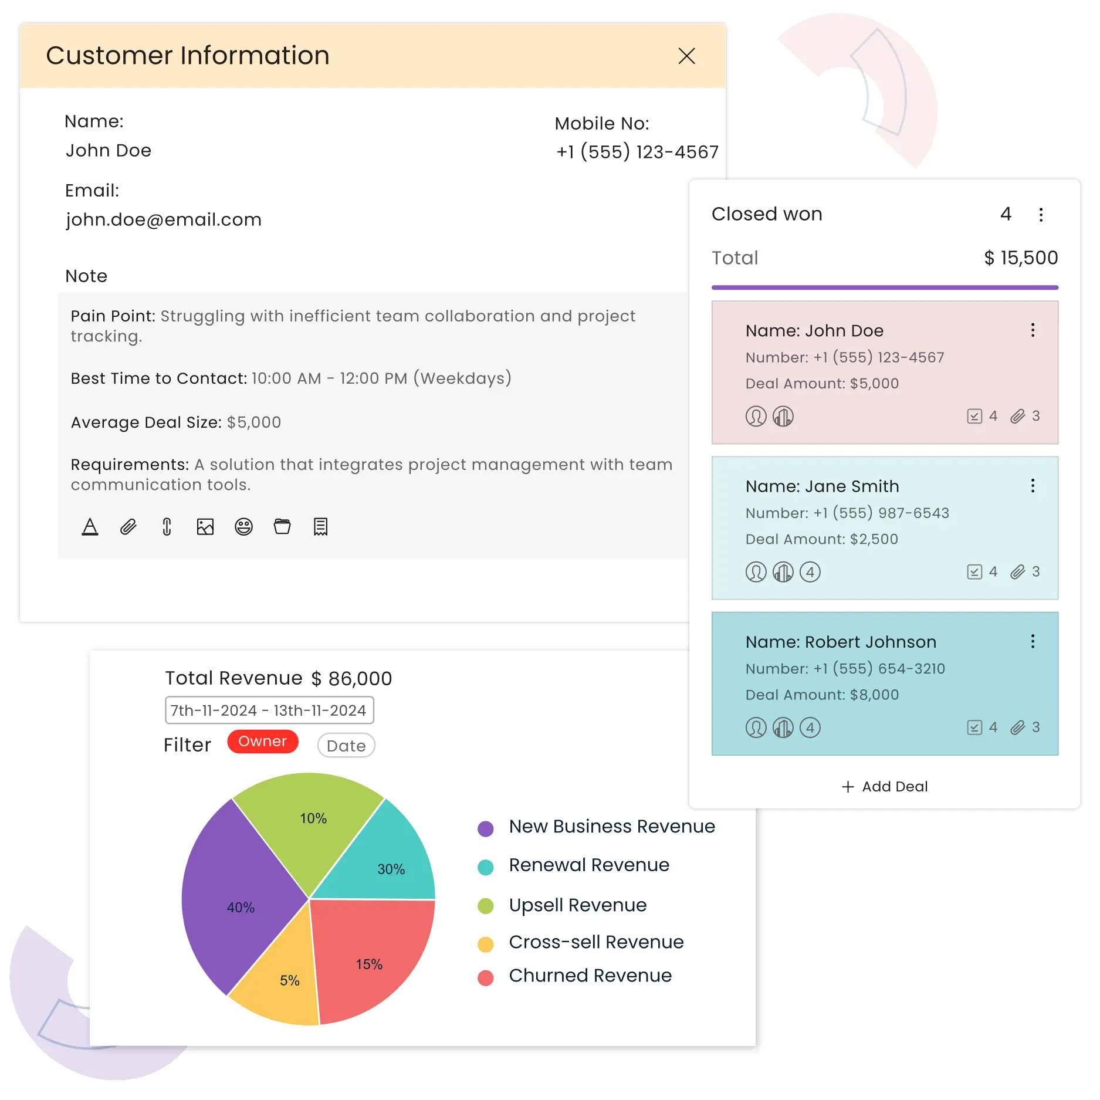This screenshot has width=1100, height=1100.
Task: Click the Total $ 15,500 amount
Action: tap(1021, 258)
